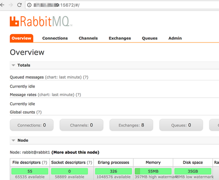
Task: Open the Admin tab
Action: click(175, 38)
